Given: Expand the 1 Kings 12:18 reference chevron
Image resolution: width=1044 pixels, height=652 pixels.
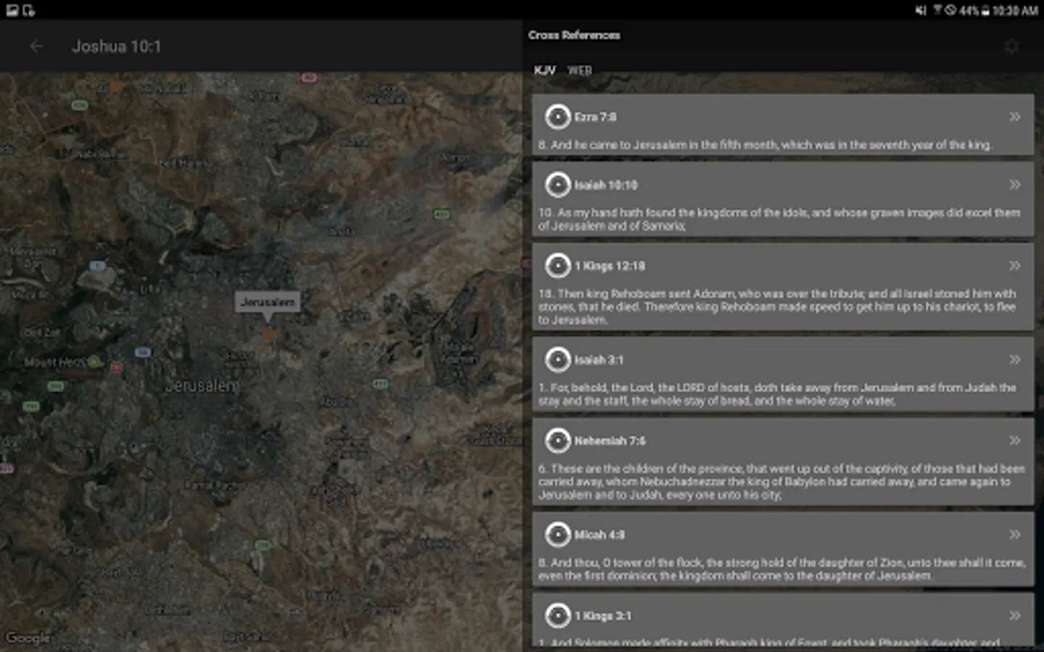Looking at the screenshot, I should click(1014, 266).
